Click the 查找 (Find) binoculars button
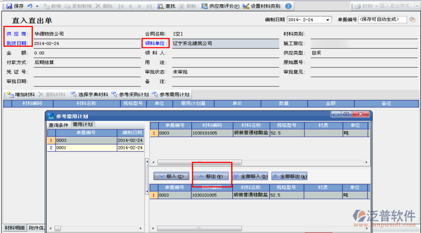421x233 pixels. pos(166,6)
